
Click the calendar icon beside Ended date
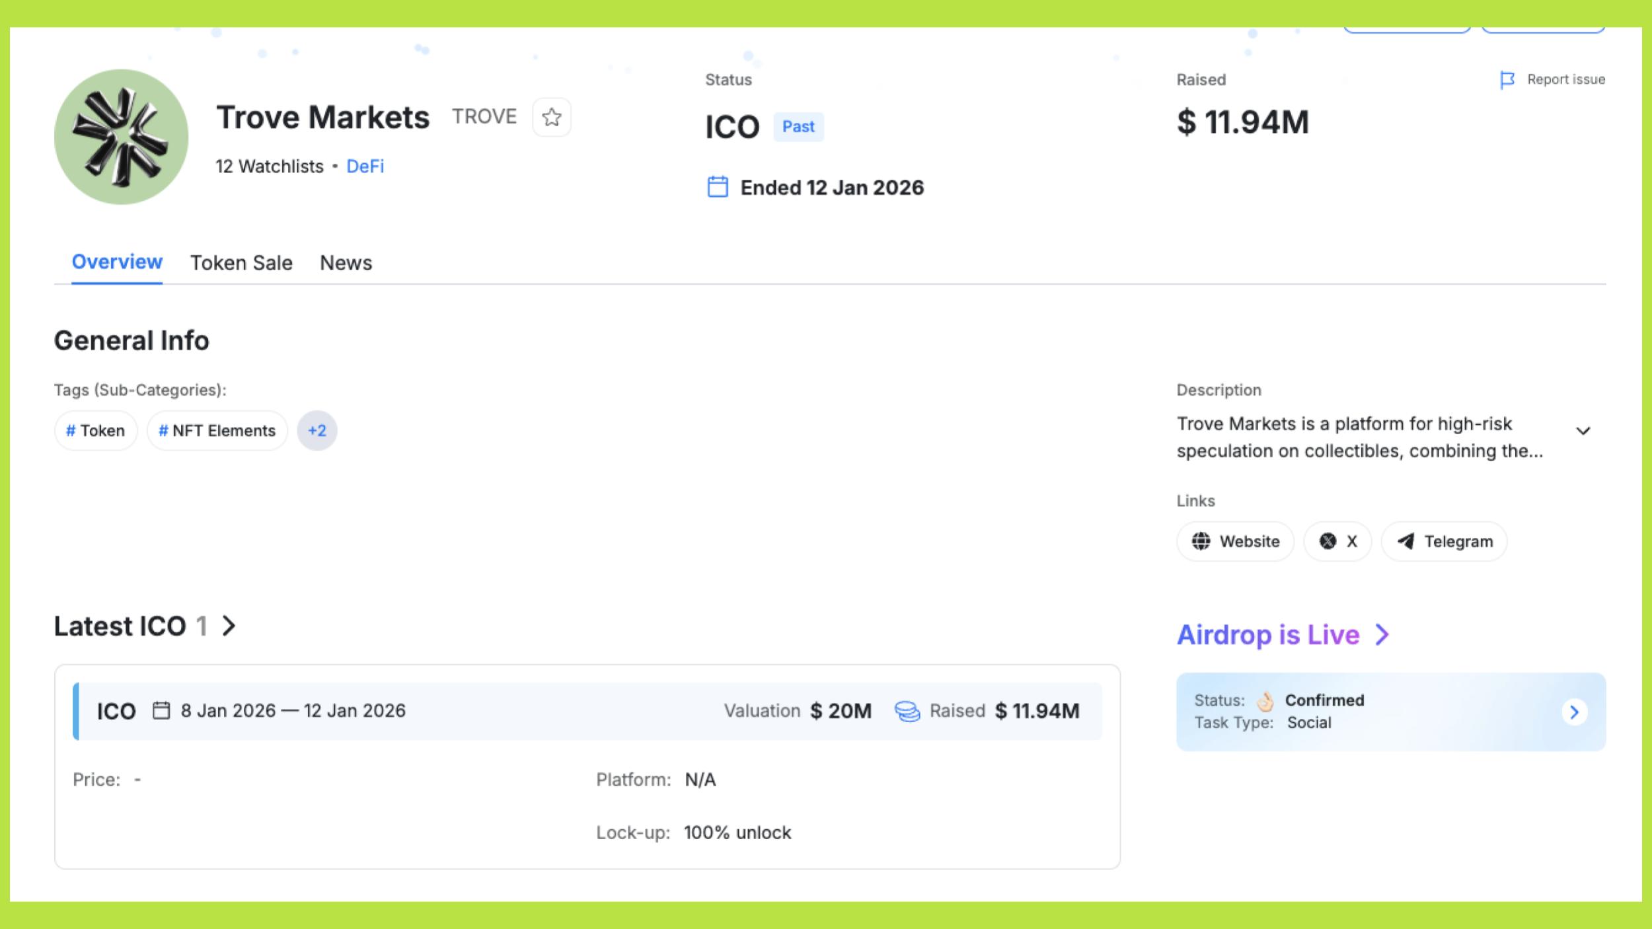click(x=718, y=187)
